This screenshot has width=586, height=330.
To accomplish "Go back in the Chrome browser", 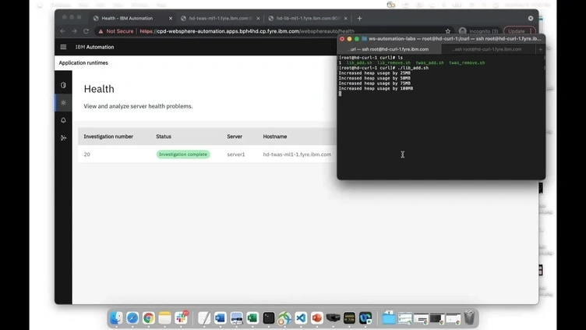I will click(62, 31).
